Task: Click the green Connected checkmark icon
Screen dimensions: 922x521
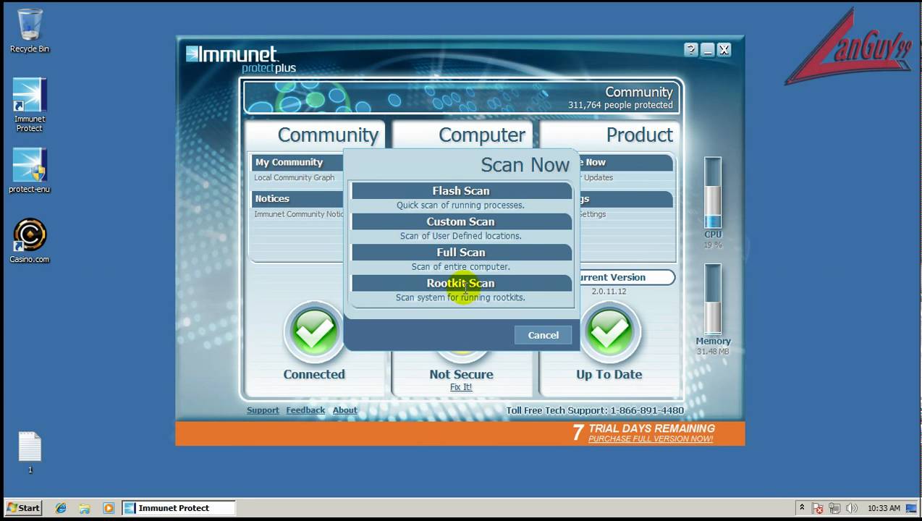Action: coord(314,333)
